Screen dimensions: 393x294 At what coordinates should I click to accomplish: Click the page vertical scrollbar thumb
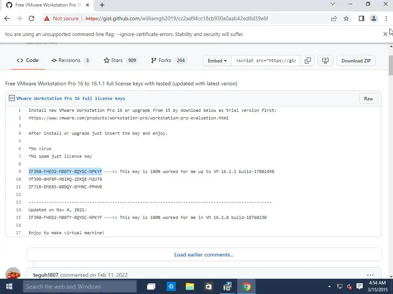391,65
